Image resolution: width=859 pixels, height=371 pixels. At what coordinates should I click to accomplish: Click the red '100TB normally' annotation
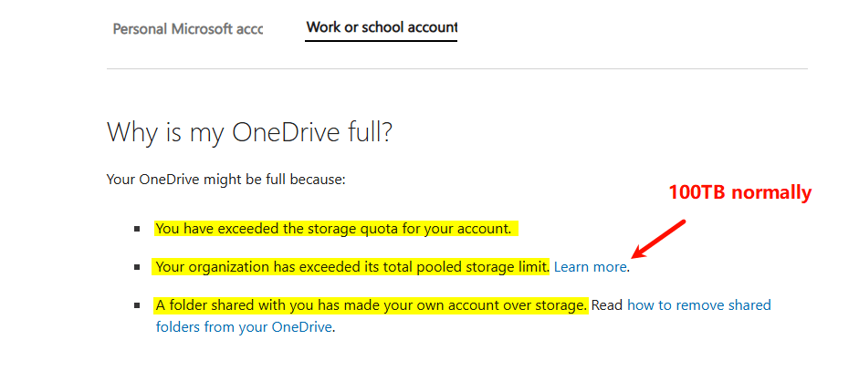[739, 192]
